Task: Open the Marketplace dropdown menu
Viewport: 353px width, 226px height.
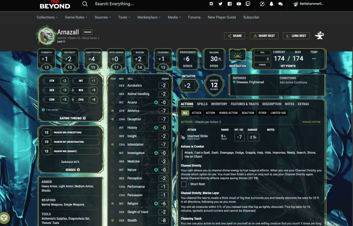Action: pos(149,17)
